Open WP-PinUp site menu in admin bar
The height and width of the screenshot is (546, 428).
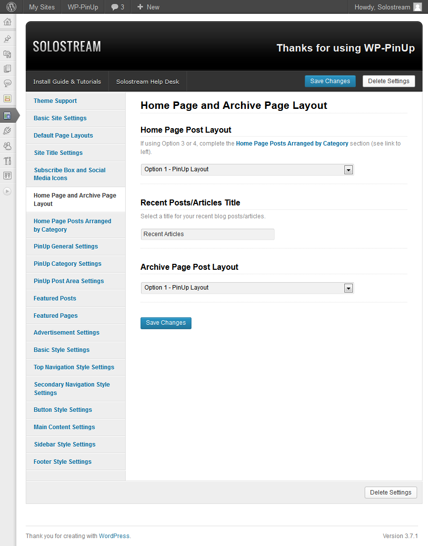pyautogui.click(x=83, y=7)
